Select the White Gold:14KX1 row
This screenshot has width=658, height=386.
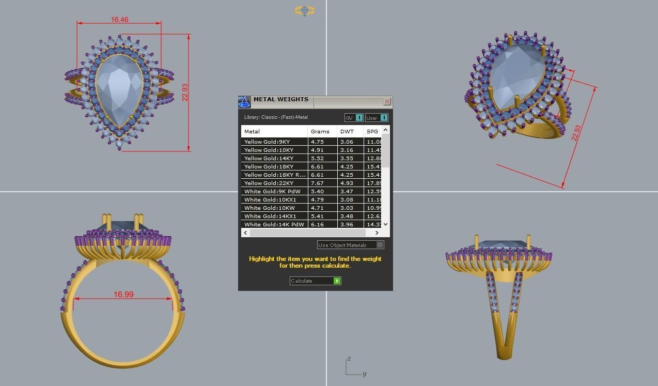point(311,216)
